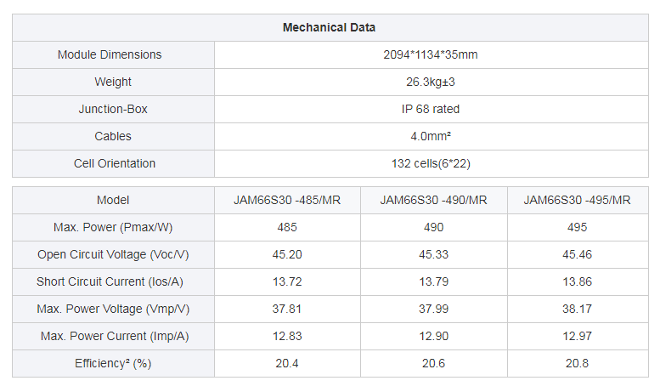Viewport: 660px width, 392px height.
Task: Select the Module Dimensions label cell
Action: click(113, 54)
